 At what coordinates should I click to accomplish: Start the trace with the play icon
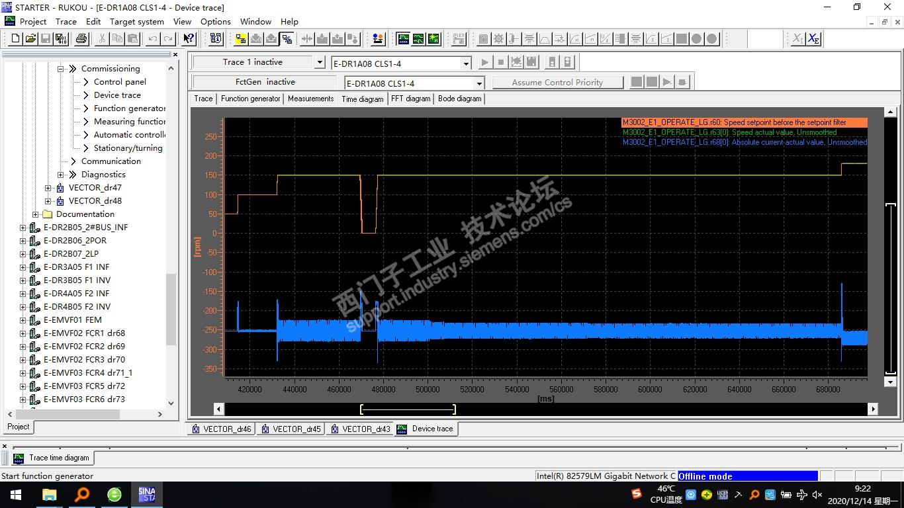click(x=485, y=62)
